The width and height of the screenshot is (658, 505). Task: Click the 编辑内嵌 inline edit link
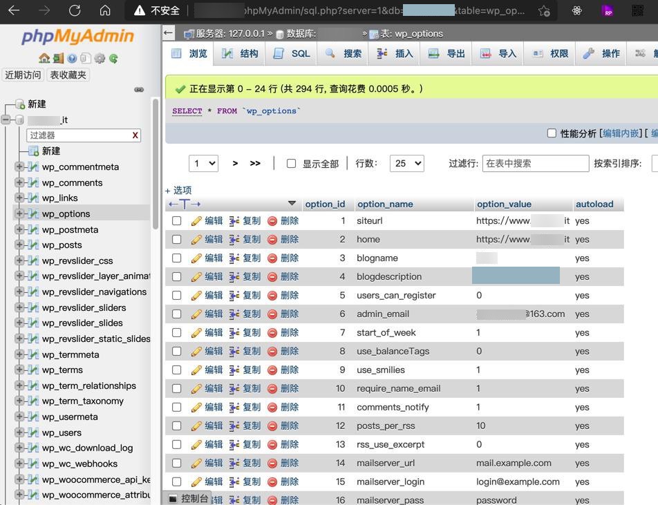(621, 133)
